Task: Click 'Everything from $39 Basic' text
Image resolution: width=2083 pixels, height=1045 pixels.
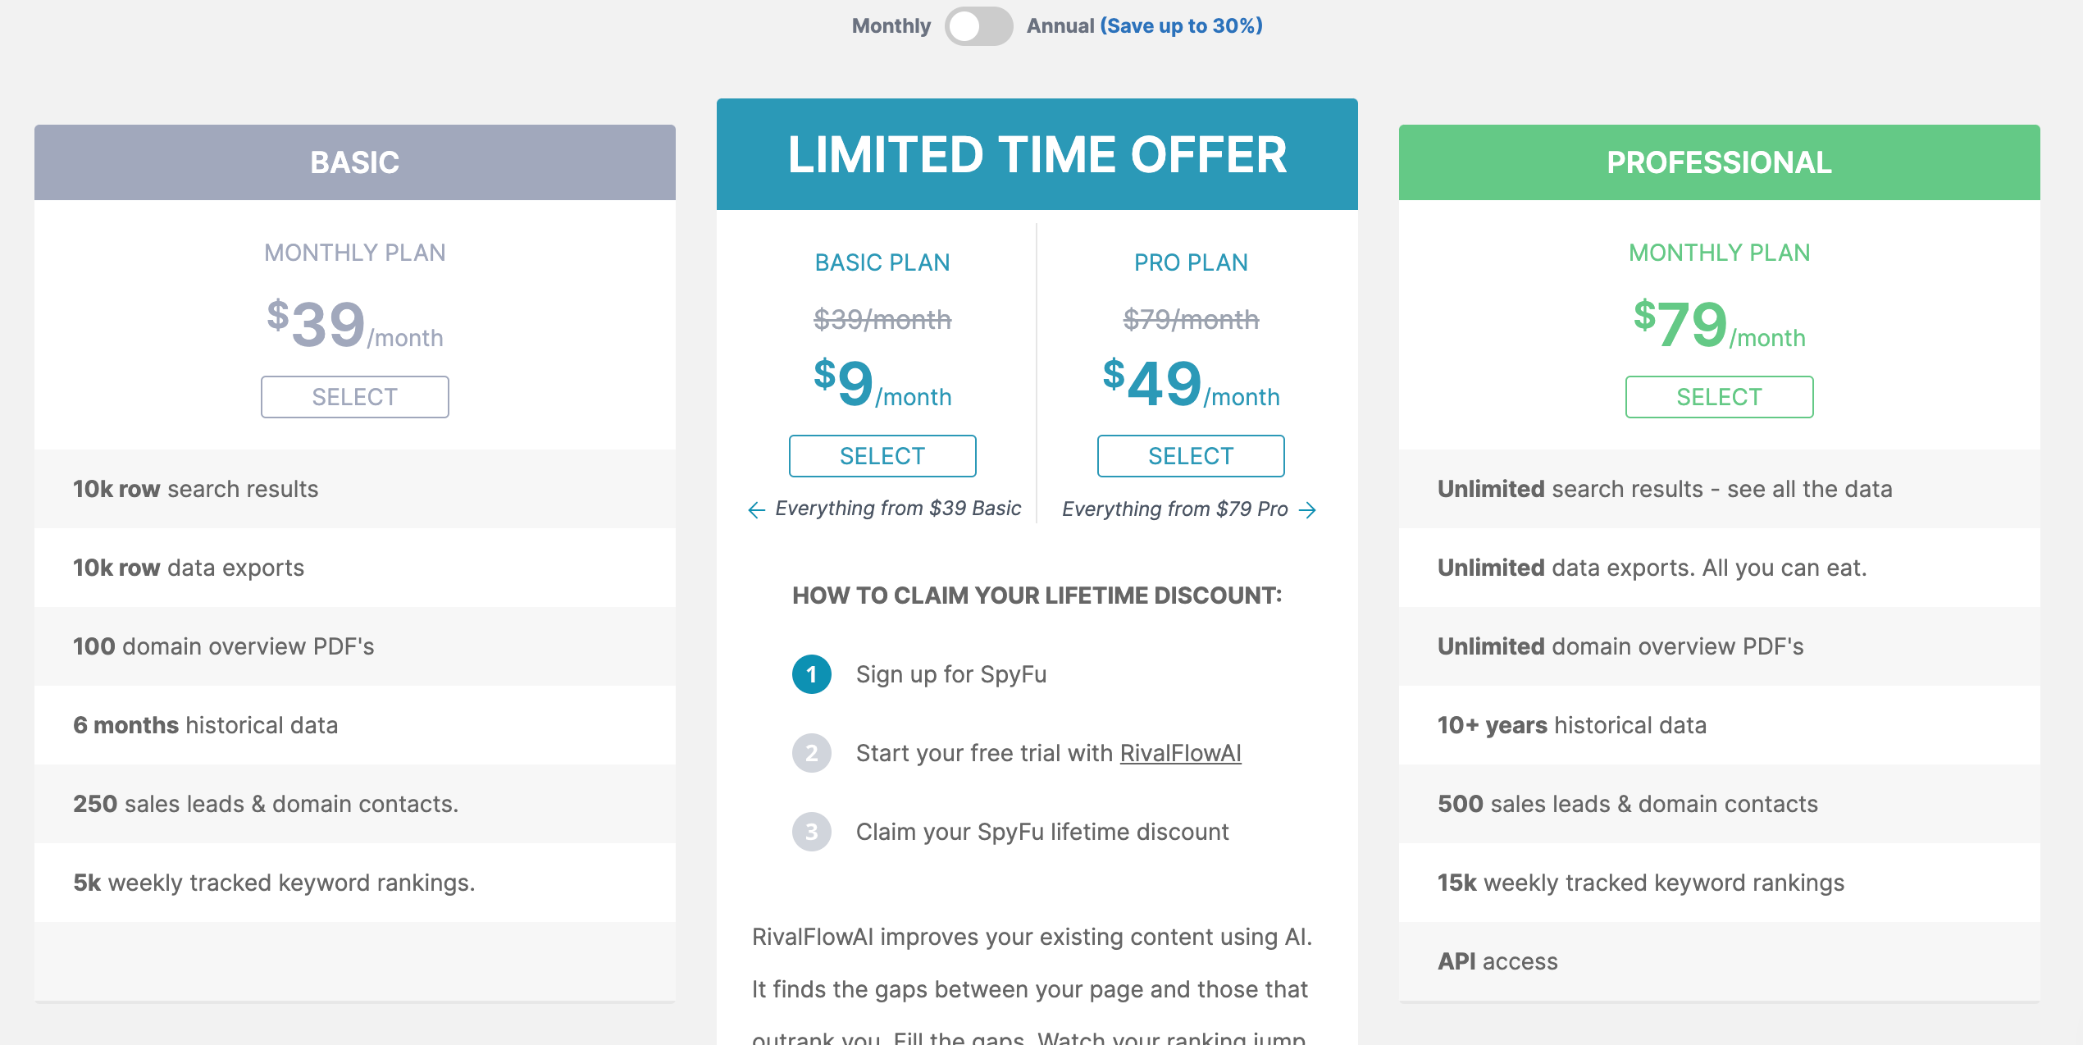Action: (898, 509)
